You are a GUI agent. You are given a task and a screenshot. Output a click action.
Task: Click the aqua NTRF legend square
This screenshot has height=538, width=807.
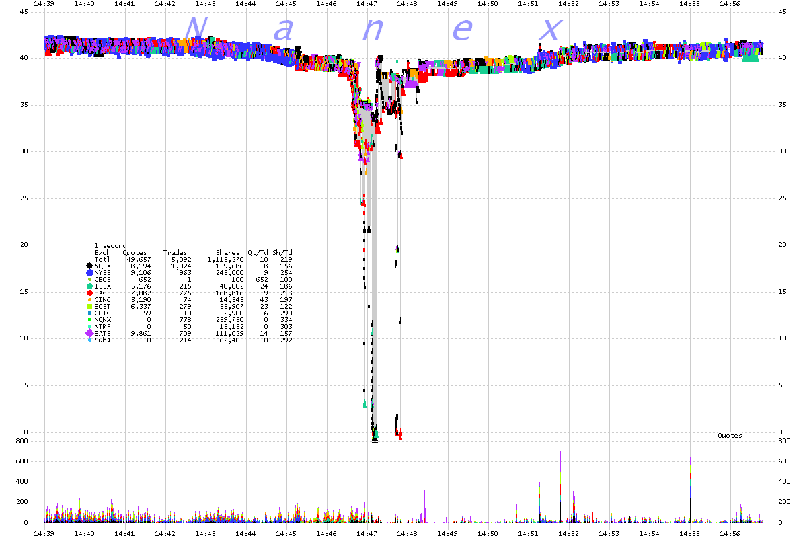(89, 326)
